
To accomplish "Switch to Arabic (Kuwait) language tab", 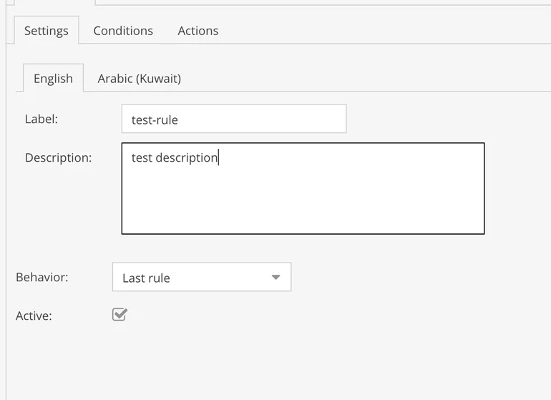I will pyautogui.click(x=139, y=78).
